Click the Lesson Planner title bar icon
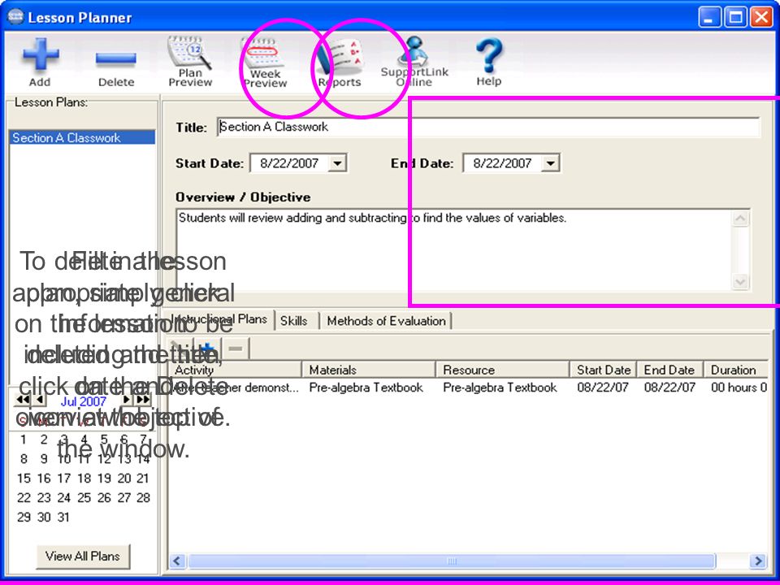The height and width of the screenshot is (585, 780). 15,17
